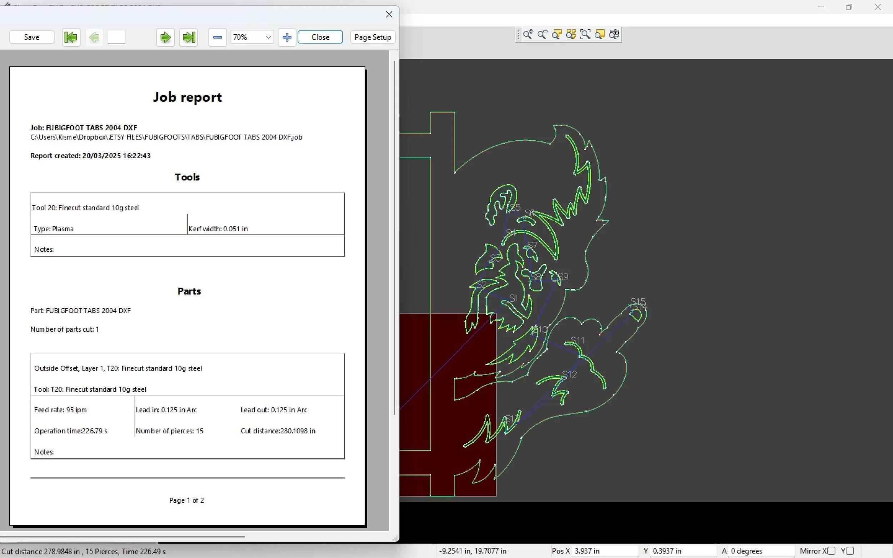Image resolution: width=893 pixels, height=558 pixels.
Task: Enable Mirror X checkbox
Action: point(831,551)
